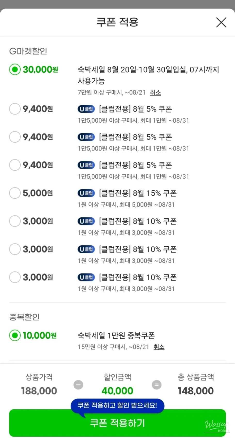The image size is (235, 438).
Task: Tap the blue 쿠폰 적용하고 할인 받으세요 tooltip
Action: (x=118, y=405)
